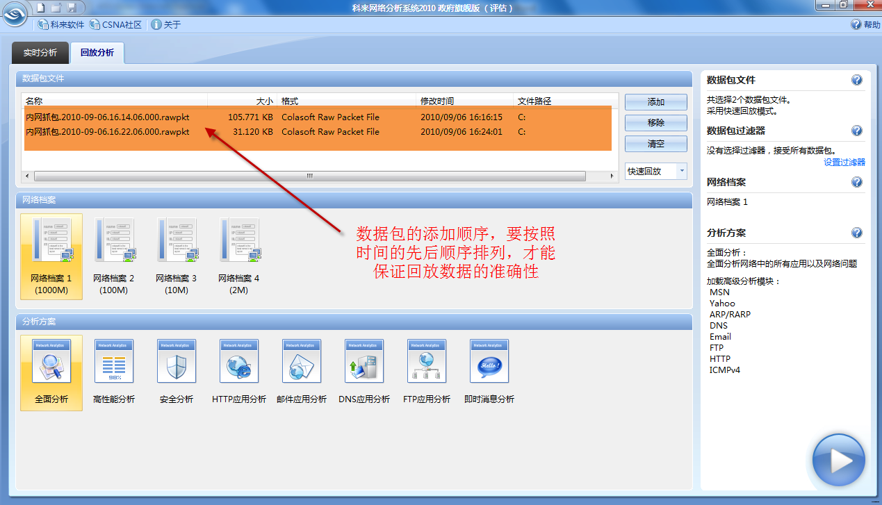882x505 pixels.
Task: Click the 2010/09/06 16:16:15 modified time cell
Action: point(462,117)
